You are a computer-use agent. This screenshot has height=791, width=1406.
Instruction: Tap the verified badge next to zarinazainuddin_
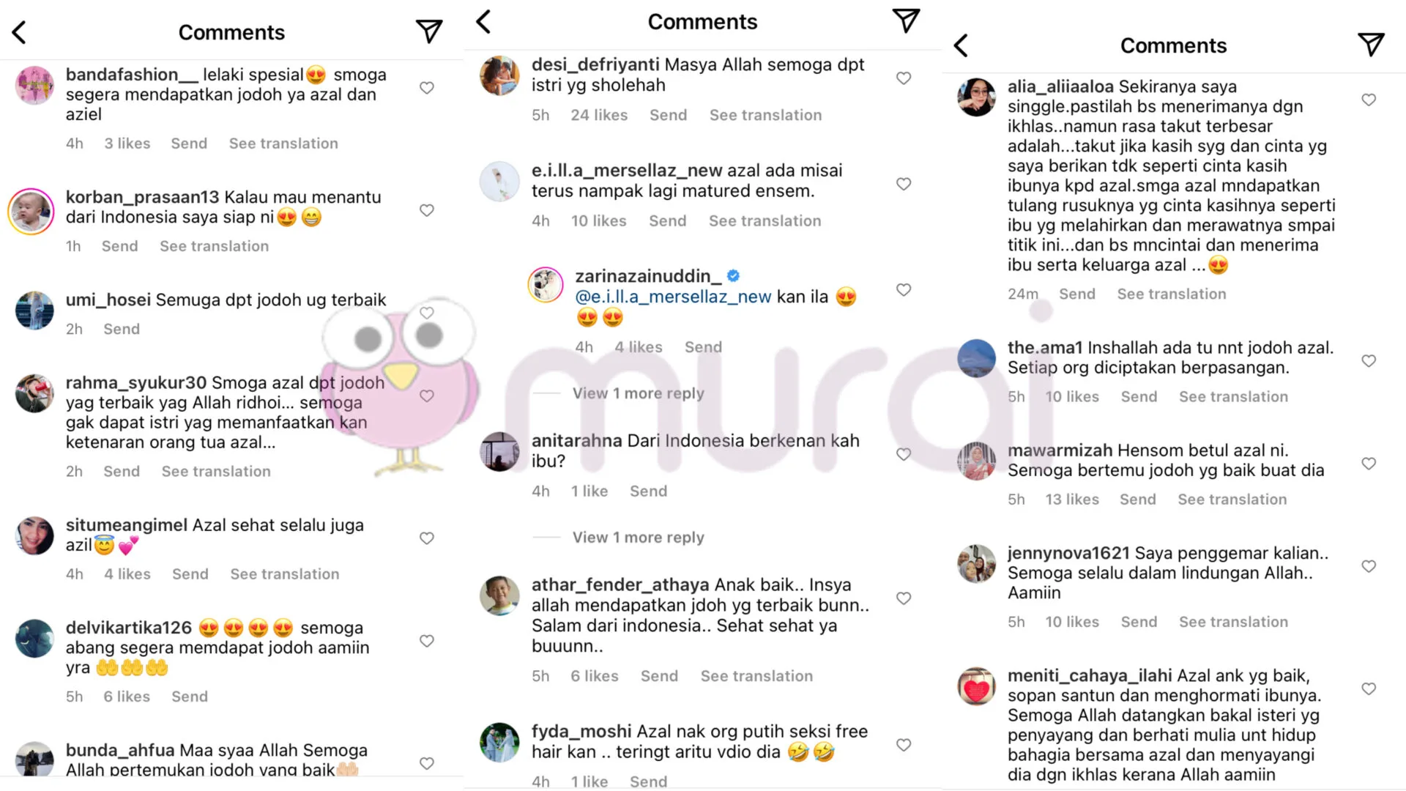click(733, 276)
